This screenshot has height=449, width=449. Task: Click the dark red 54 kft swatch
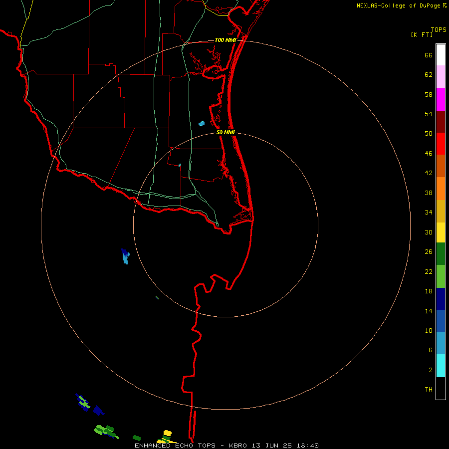(x=441, y=122)
